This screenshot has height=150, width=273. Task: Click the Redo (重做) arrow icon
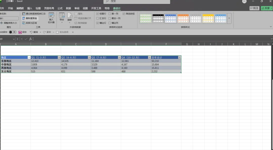[x=44, y=32]
